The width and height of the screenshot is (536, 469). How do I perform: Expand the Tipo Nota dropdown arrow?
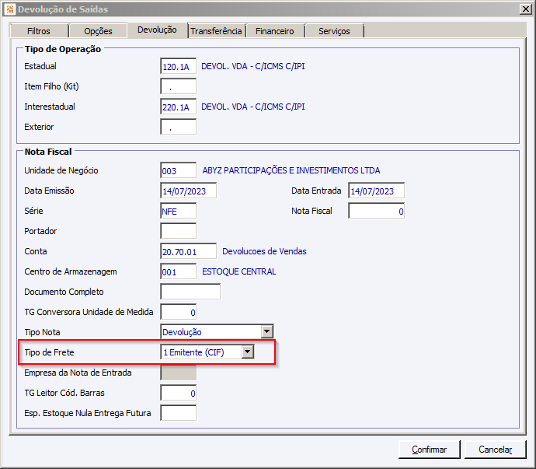click(x=267, y=332)
